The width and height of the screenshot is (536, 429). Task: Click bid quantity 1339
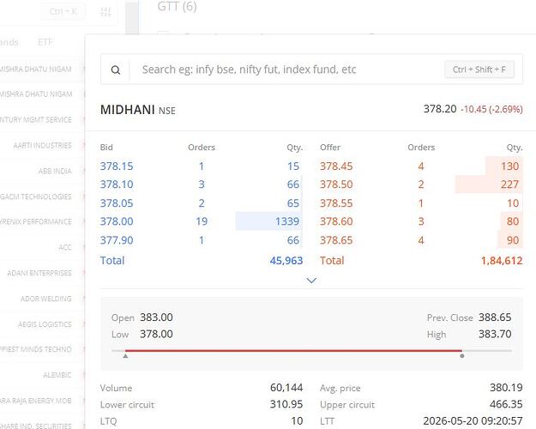click(x=287, y=221)
